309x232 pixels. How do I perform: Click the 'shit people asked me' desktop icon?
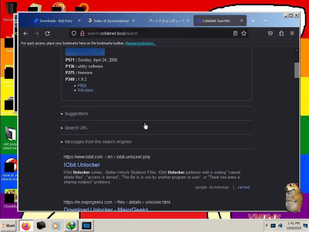tap(10, 138)
